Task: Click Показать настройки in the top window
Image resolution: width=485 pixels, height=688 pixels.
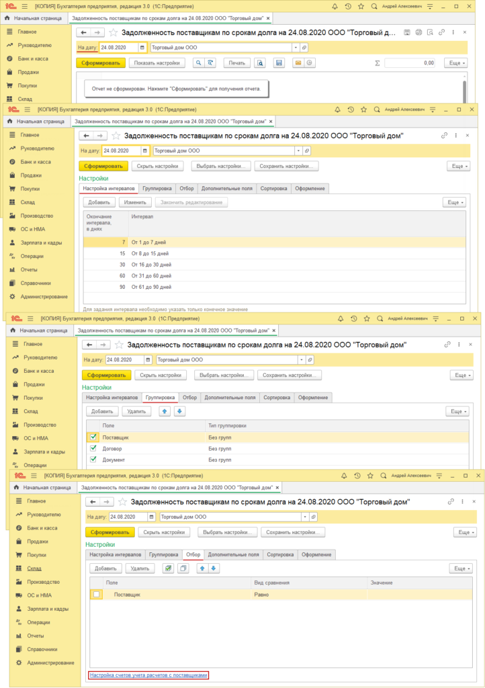Action: [157, 62]
